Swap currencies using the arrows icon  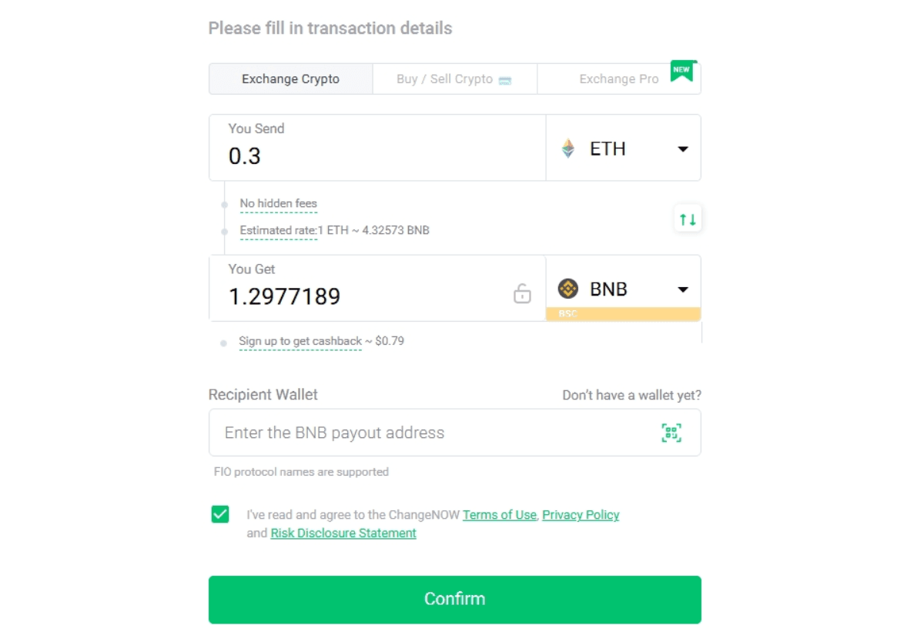[x=688, y=218]
